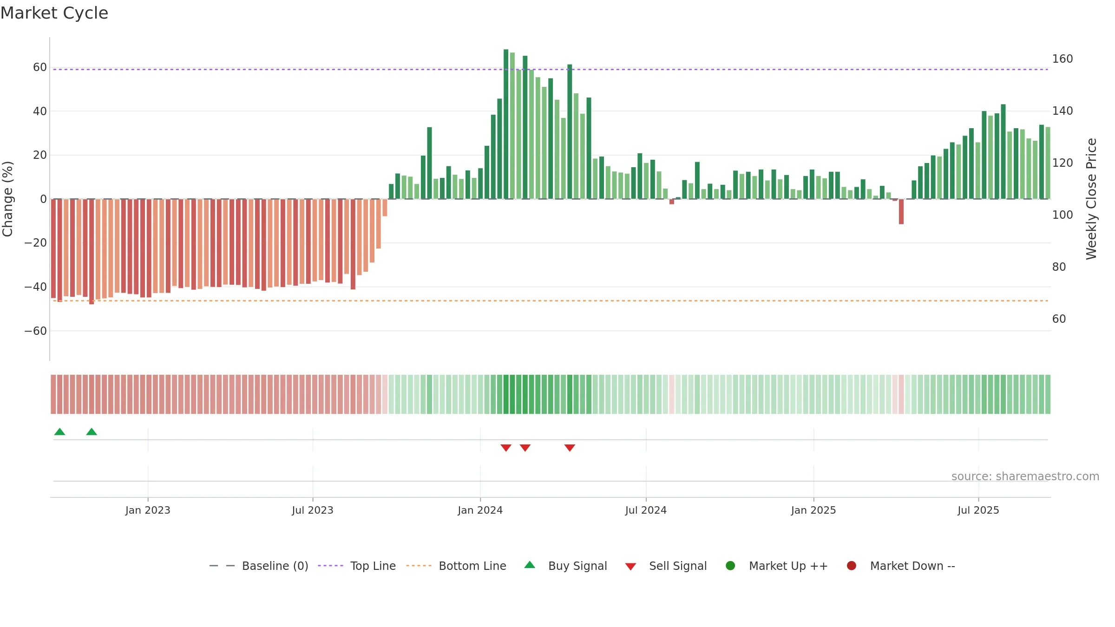1115x627 pixels.
Task: Click the isolated red bar between Jan and Jul 2025
Action: (x=901, y=211)
